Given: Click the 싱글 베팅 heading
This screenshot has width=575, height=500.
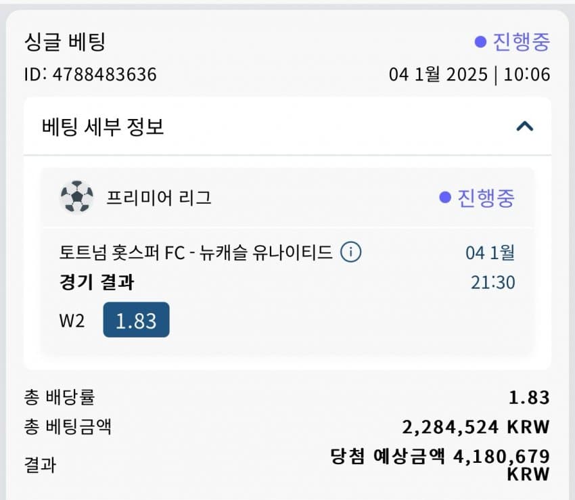Looking at the screenshot, I should tap(65, 42).
